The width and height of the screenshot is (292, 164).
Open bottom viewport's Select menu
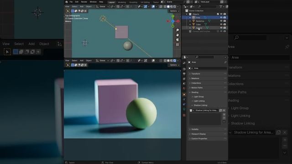(74, 61)
